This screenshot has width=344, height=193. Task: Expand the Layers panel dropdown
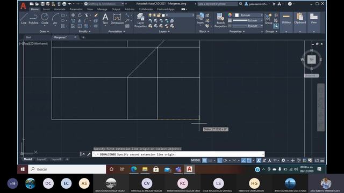pyautogui.click(x=164, y=32)
